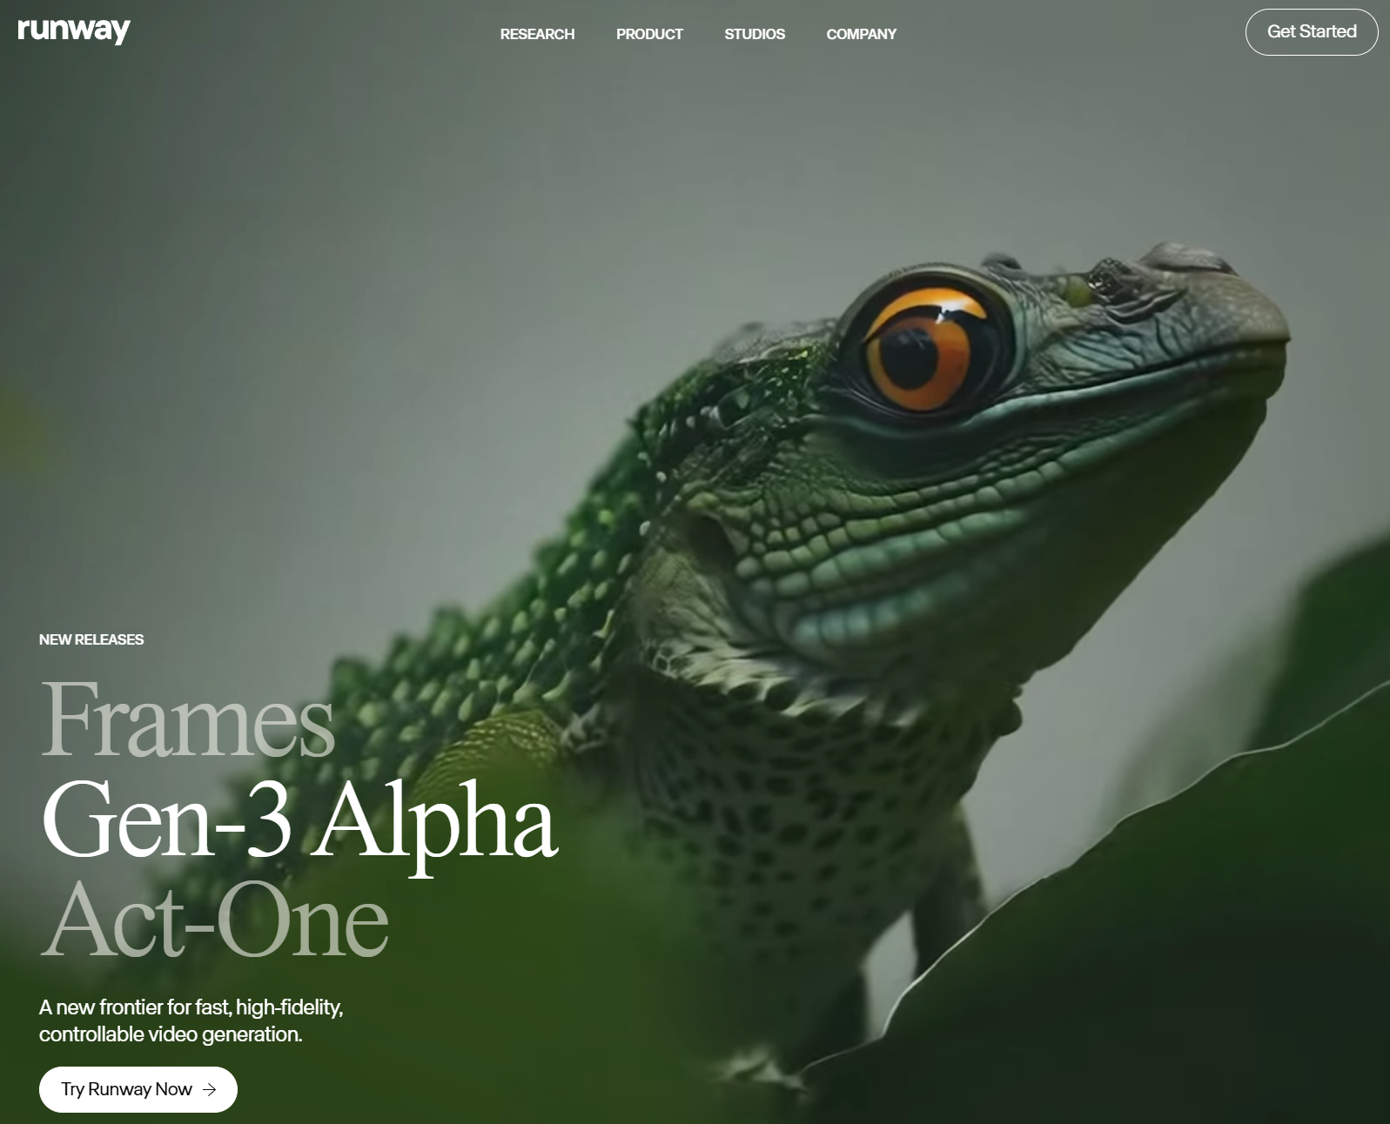
Task: Open the COMPANY menu
Action: coord(861,34)
